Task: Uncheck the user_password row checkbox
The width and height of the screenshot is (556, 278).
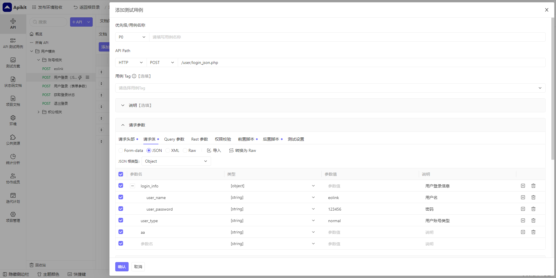Action: point(121,209)
